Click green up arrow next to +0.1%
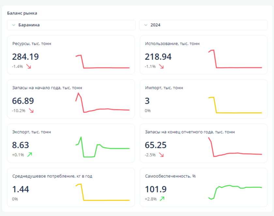 (x=30, y=154)
